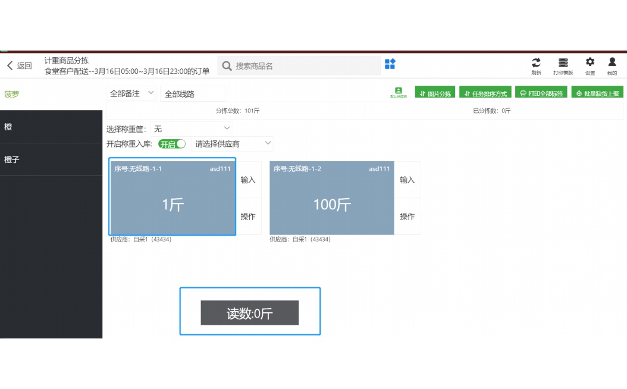The height and width of the screenshot is (389, 627).
Task: Click 操作 for order 无线路-1-1
Action: coord(248,217)
